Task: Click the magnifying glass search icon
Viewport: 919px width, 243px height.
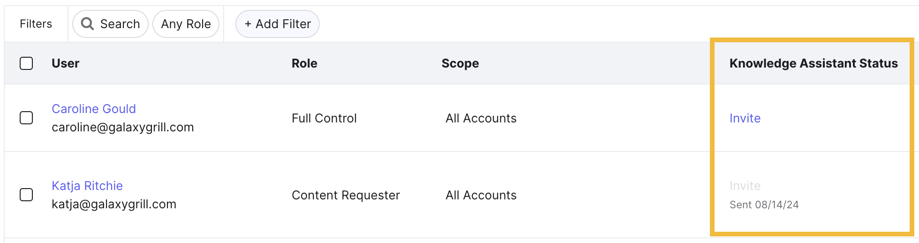Action: 87,23
